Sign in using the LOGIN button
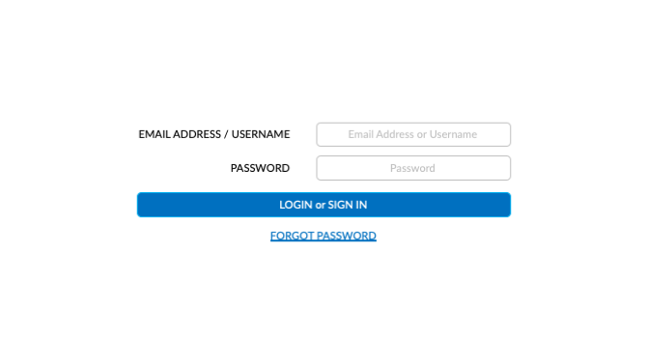The image size is (647, 364). coord(323,205)
